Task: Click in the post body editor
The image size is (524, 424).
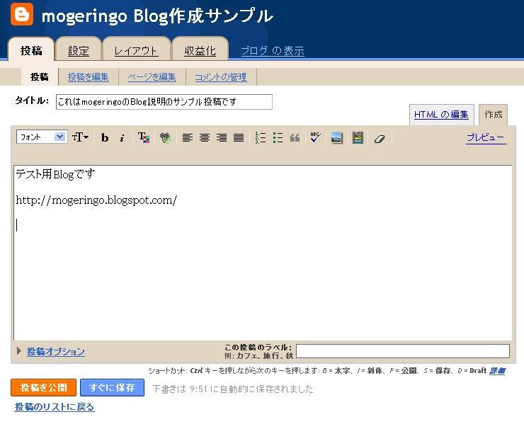Action: tap(263, 253)
